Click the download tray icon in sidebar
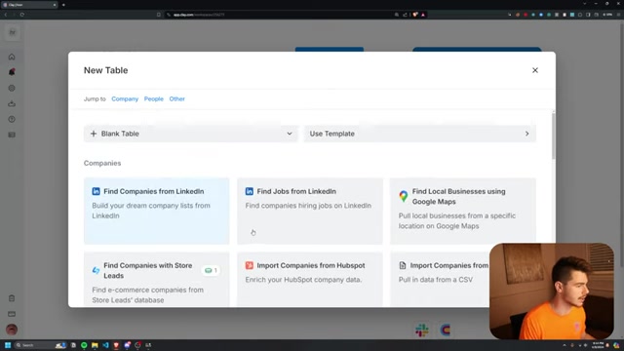Image resolution: width=624 pixels, height=351 pixels. (12, 104)
